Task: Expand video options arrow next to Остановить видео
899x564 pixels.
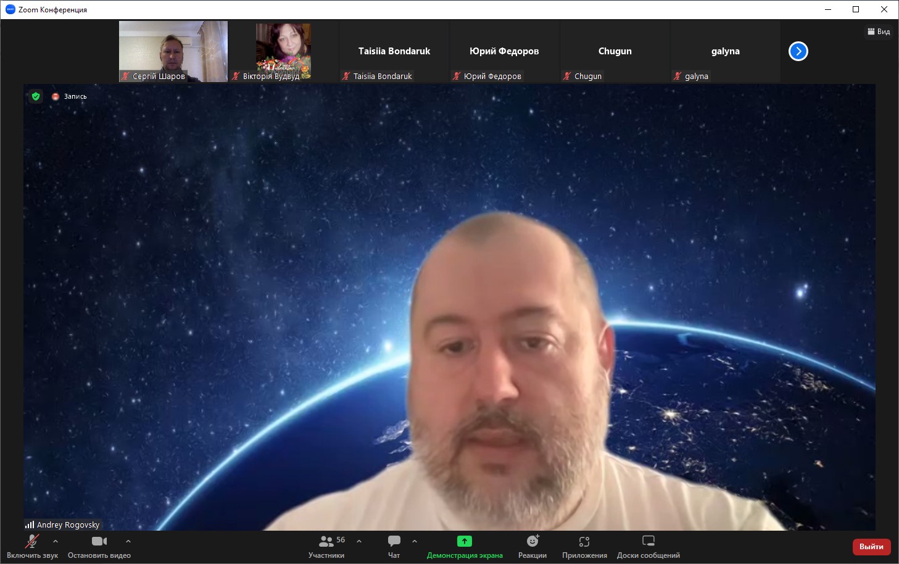Action: pyautogui.click(x=128, y=541)
